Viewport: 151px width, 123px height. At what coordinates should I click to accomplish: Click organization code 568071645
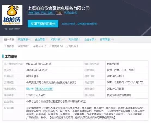(x=113, y=64)
